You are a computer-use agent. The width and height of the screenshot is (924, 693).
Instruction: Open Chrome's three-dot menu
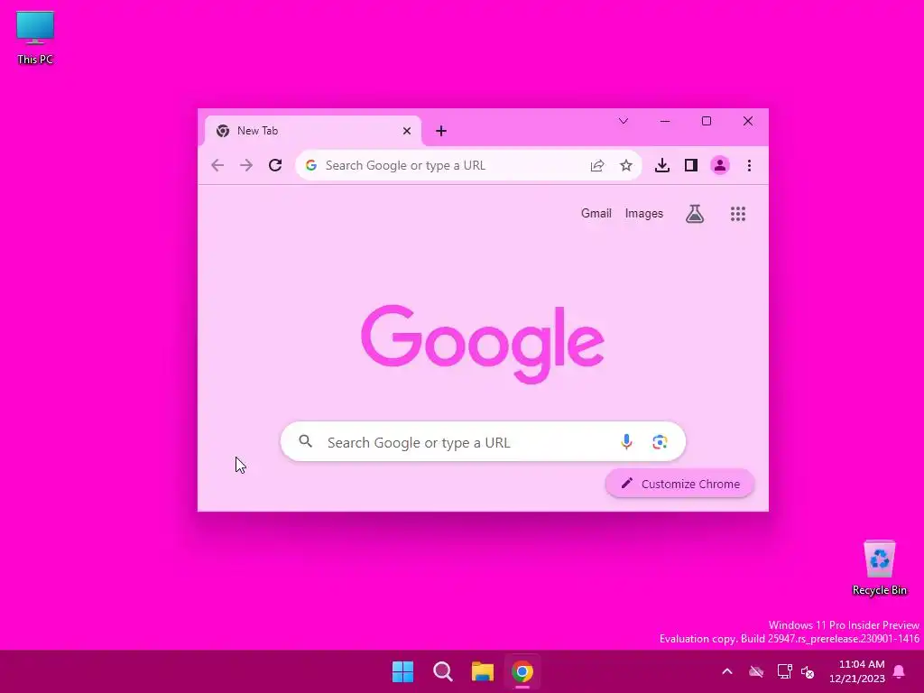pos(749,166)
